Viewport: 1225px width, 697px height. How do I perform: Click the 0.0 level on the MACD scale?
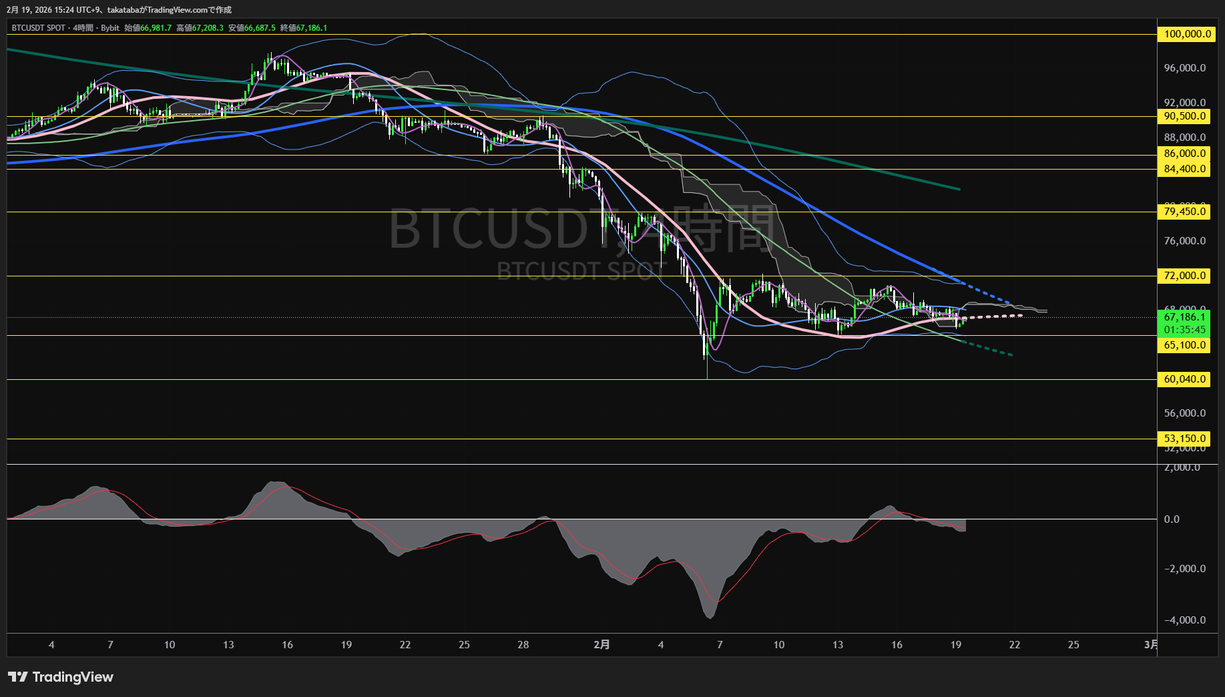(x=1172, y=519)
